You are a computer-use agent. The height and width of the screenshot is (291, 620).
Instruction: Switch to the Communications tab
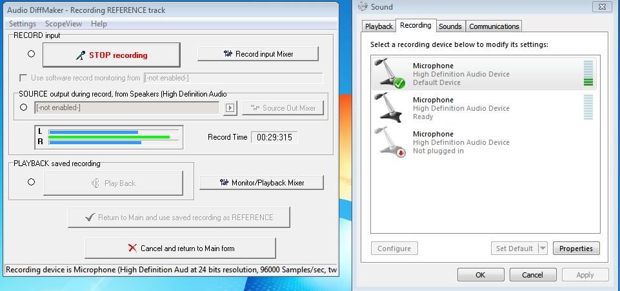[494, 26]
